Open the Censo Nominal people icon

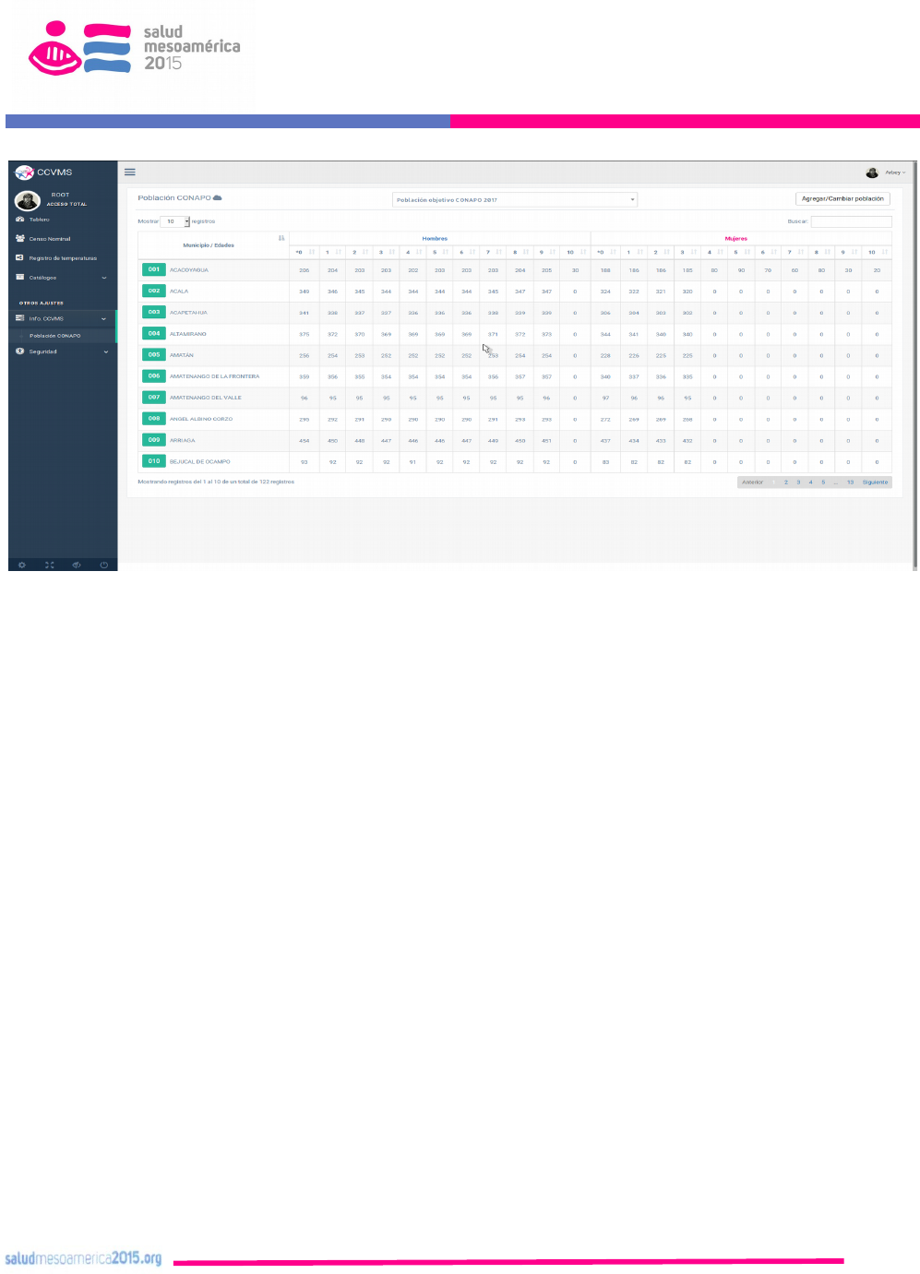[x=19, y=238]
